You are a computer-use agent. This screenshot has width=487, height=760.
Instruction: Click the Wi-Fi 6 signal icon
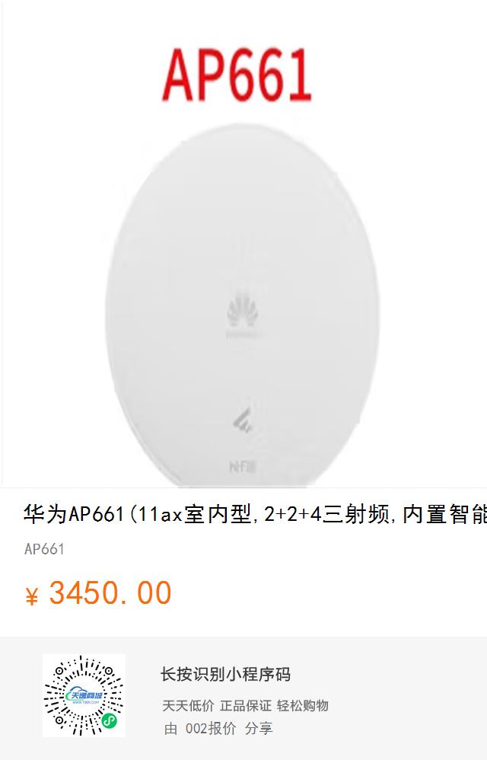coord(243,420)
